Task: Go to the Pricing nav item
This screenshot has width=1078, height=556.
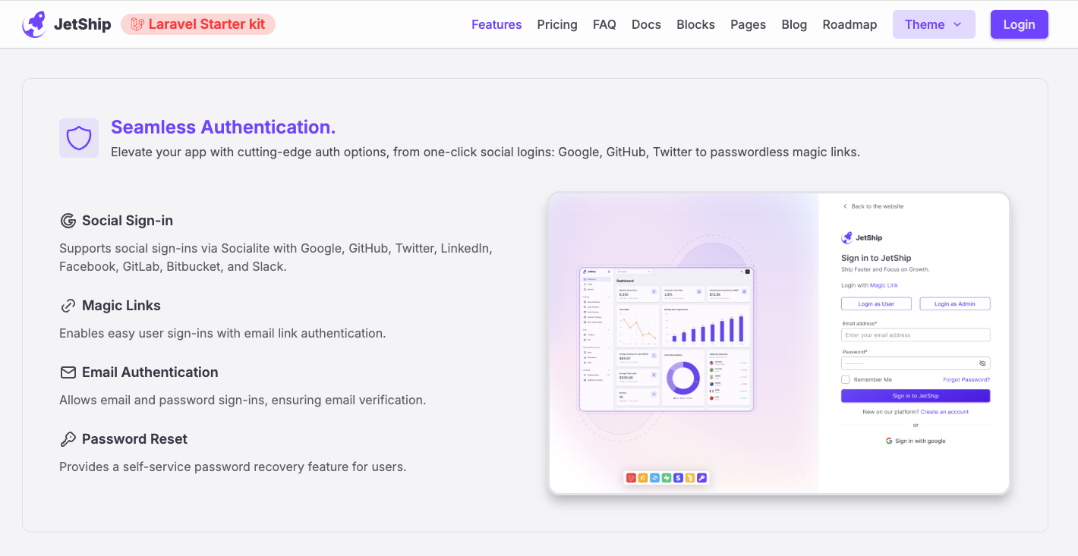Action: pyautogui.click(x=557, y=24)
